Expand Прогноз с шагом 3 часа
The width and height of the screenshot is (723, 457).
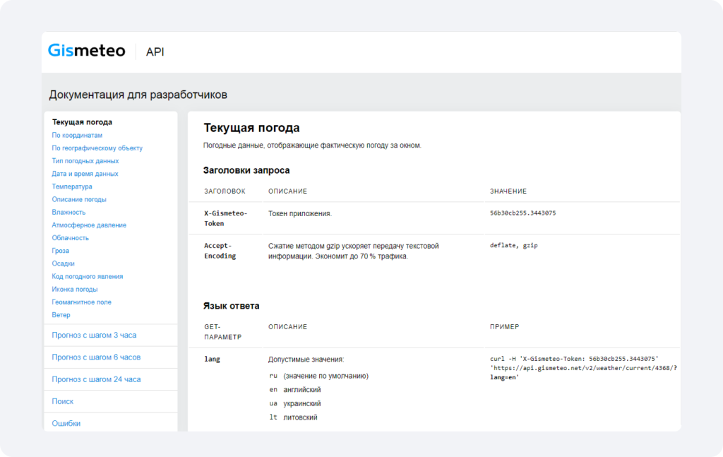(x=94, y=336)
